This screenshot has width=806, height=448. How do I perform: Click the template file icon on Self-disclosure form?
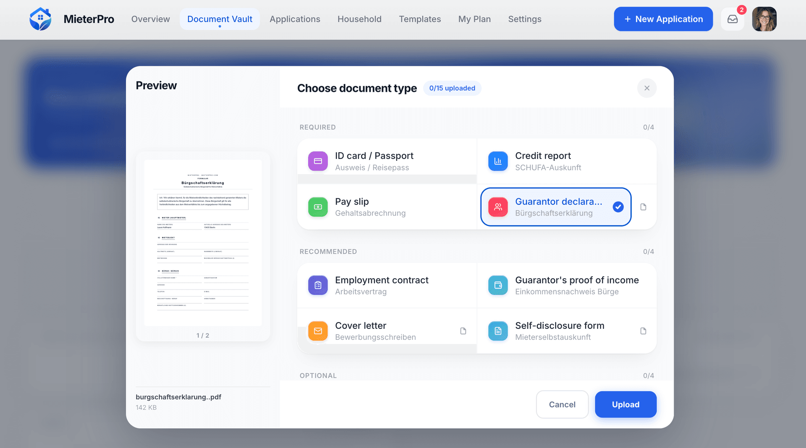(643, 331)
